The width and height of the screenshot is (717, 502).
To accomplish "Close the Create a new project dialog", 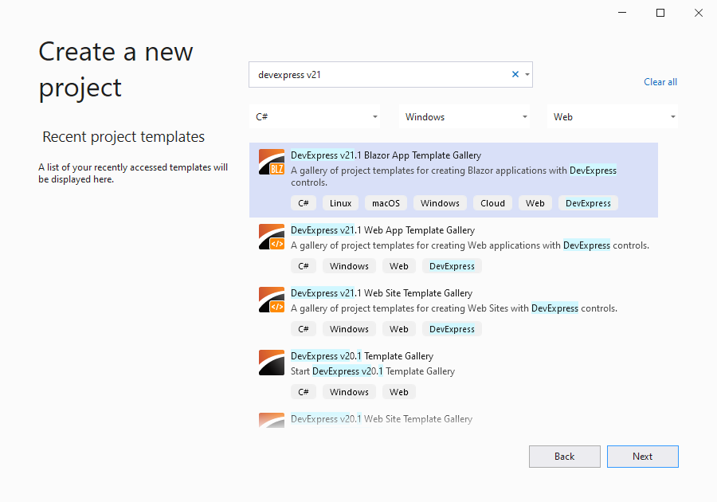I will point(698,13).
